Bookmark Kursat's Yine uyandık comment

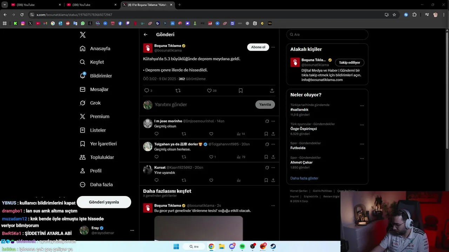tap(266, 180)
